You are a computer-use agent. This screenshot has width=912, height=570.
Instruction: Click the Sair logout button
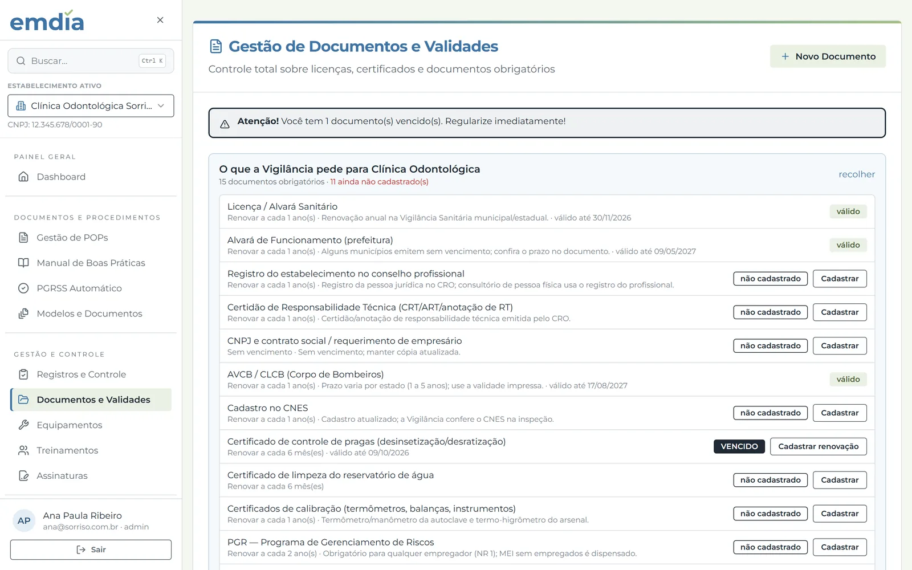pyautogui.click(x=91, y=549)
